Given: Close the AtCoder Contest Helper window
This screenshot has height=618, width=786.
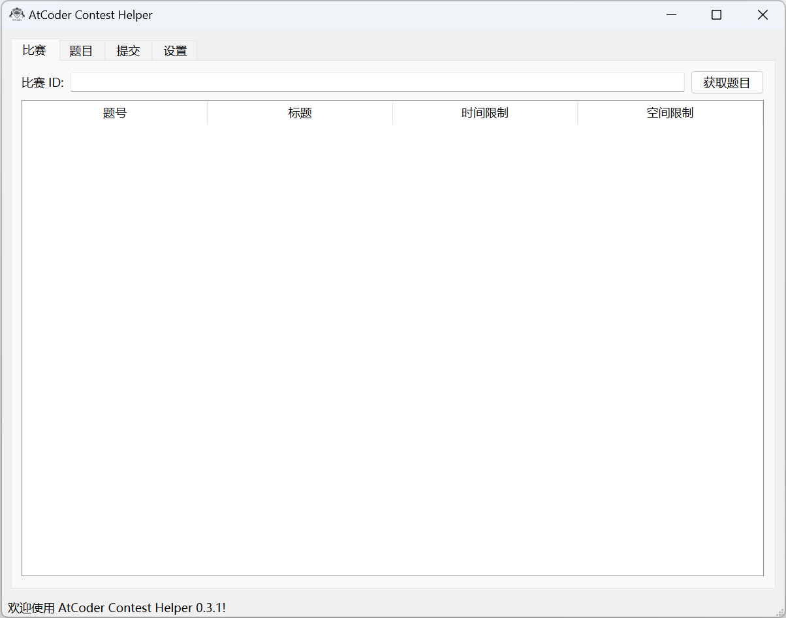Looking at the screenshot, I should click(x=762, y=14).
